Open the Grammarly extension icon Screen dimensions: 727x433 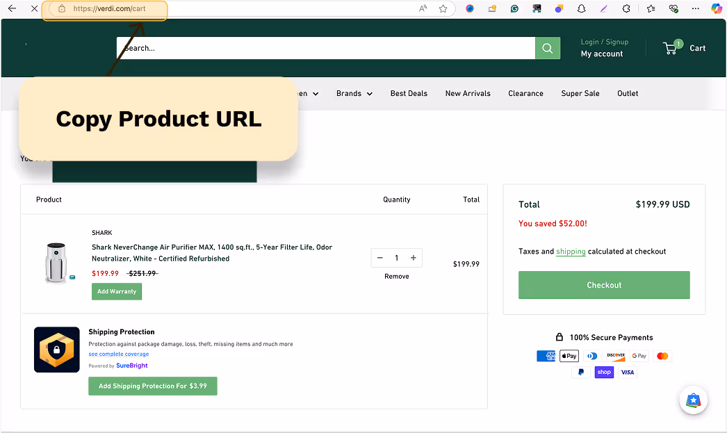point(514,8)
